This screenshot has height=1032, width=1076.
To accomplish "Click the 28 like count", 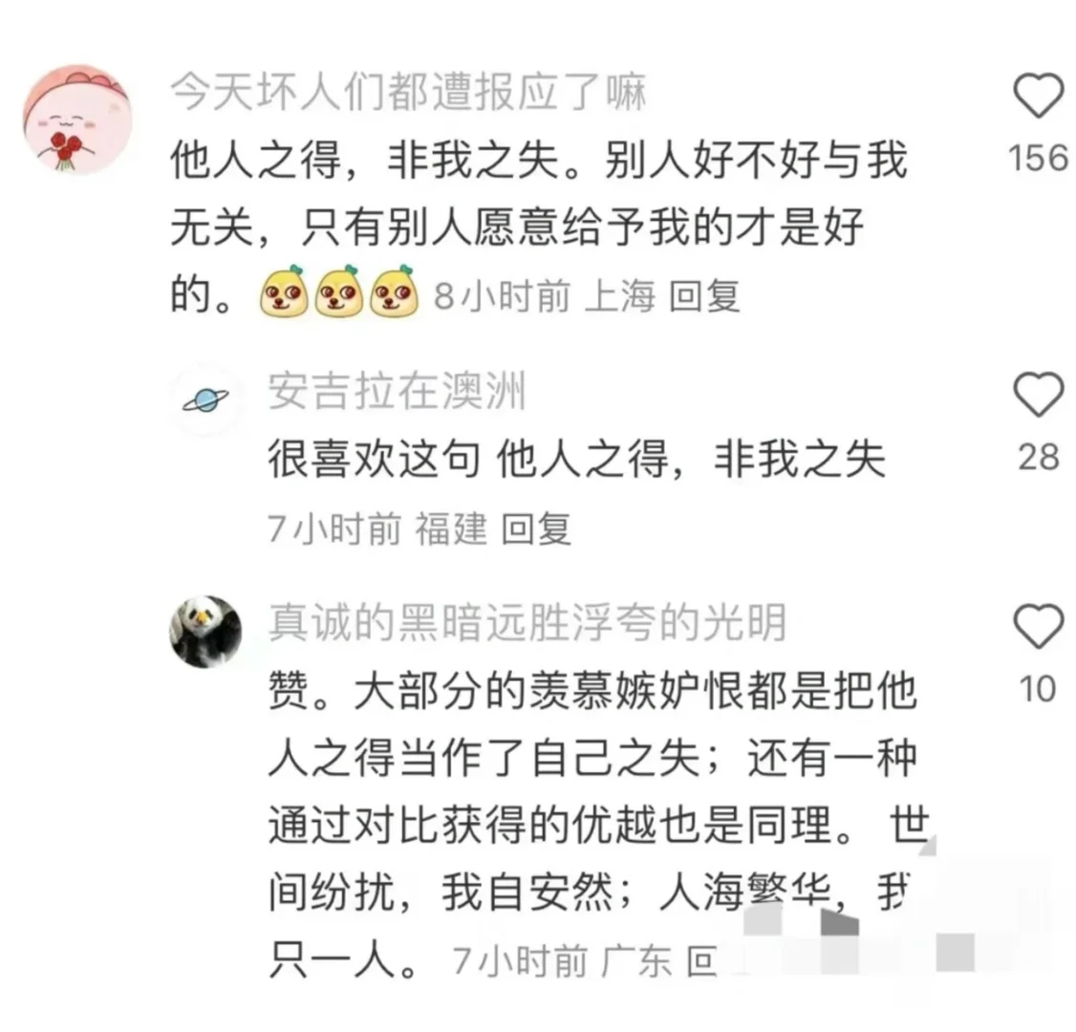I will point(1039,457).
